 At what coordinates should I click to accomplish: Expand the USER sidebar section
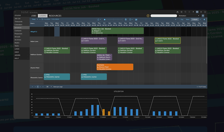(22, 52)
